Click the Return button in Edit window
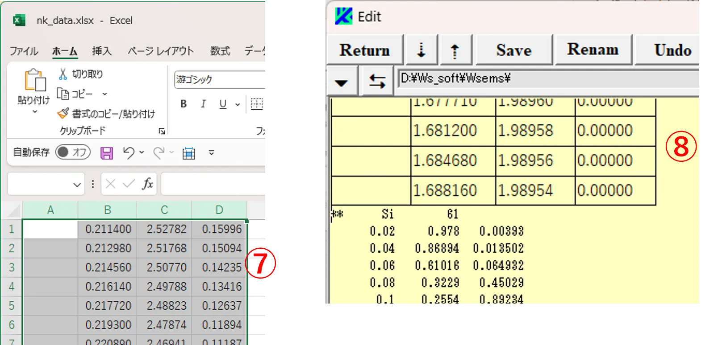The image size is (718, 345). tap(365, 50)
